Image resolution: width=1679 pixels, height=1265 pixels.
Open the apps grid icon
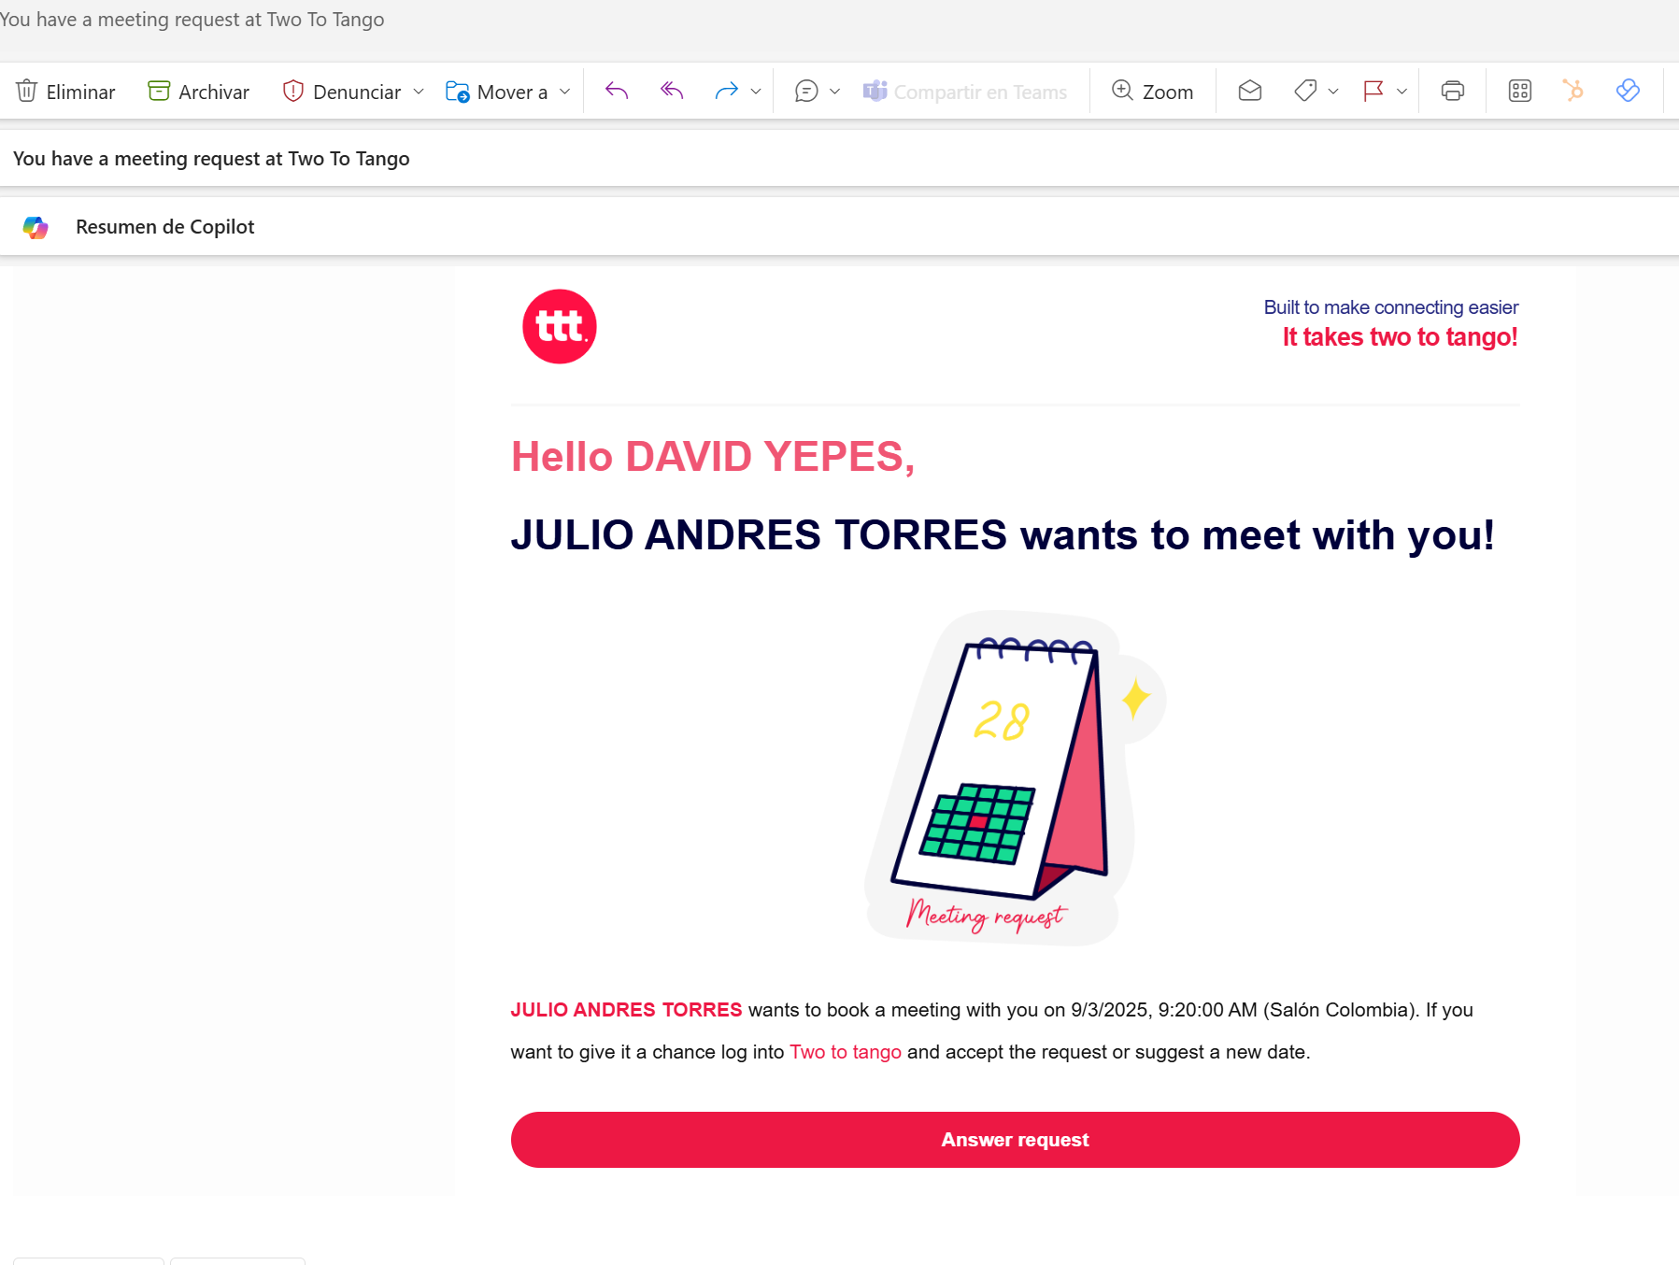tap(1520, 91)
